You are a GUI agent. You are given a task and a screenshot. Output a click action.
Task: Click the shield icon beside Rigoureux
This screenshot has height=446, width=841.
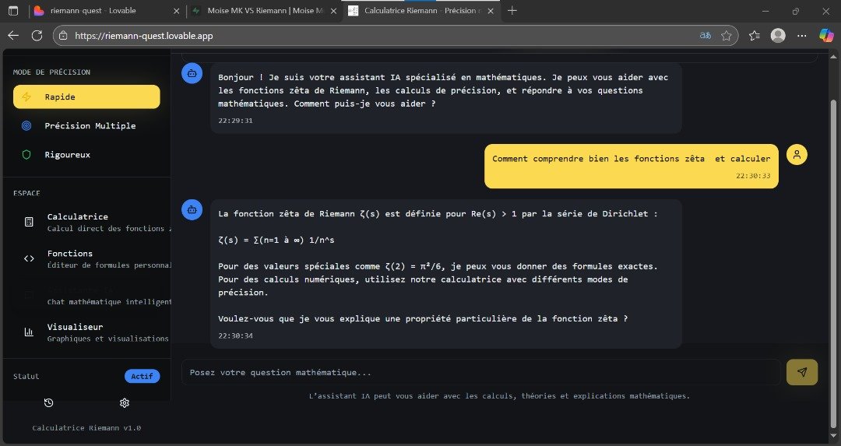26,154
